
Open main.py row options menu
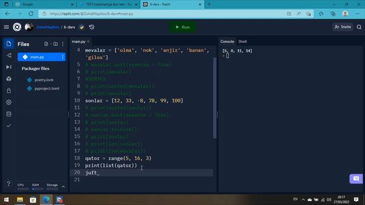(x=63, y=57)
